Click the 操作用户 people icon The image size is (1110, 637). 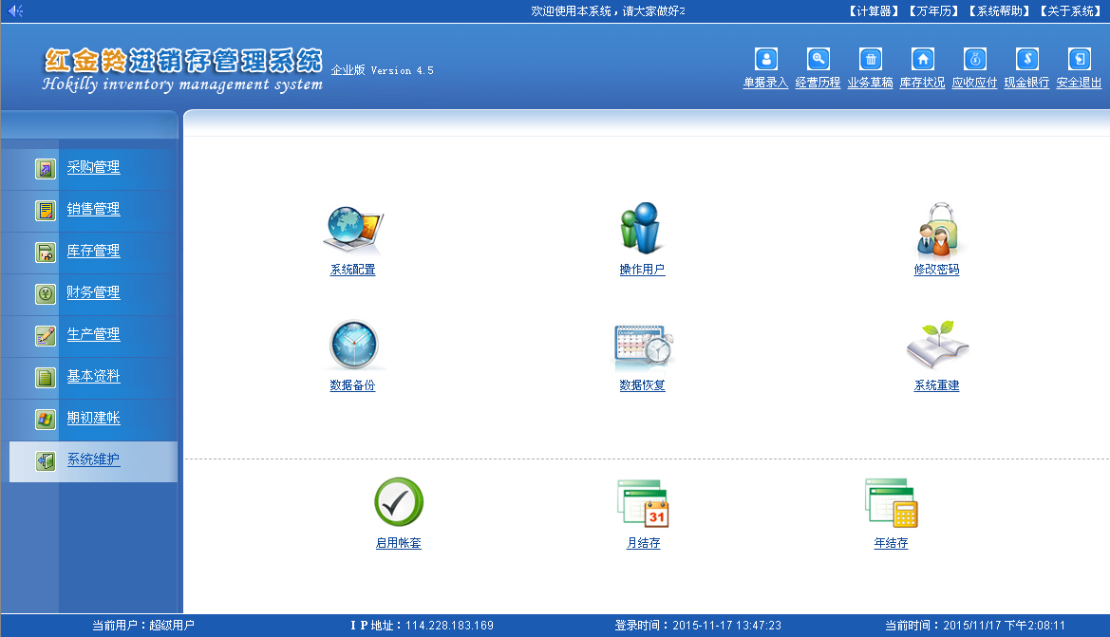pos(642,230)
